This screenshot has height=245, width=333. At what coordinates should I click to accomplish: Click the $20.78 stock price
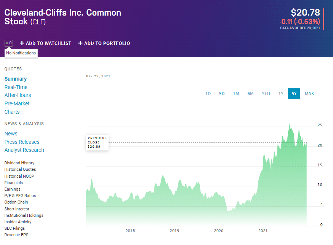pos(305,13)
